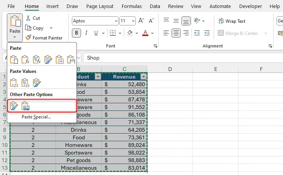The height and width of the screenshot is (175, 283).
Task: Choose the default Paste option in the Paste group
Action: tap(14, 60)
